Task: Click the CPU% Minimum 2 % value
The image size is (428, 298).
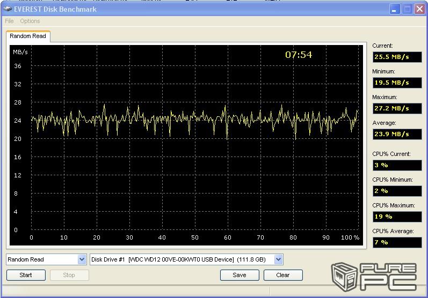Action: click(x=397, y=191)
